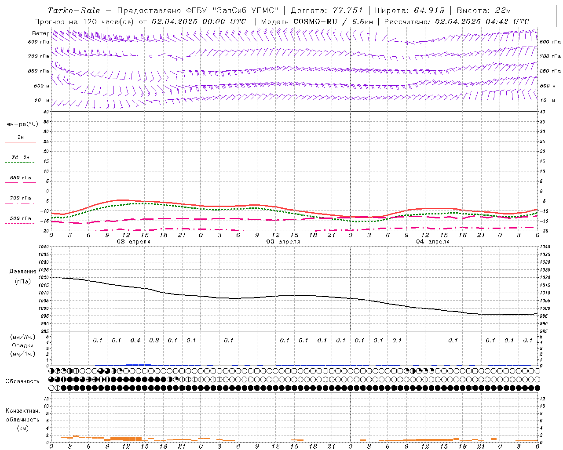This screenshot has height=450, width=563.
Task: Click the 02 апреля date label
Action: pyautogui.click(x=133, y=242)
